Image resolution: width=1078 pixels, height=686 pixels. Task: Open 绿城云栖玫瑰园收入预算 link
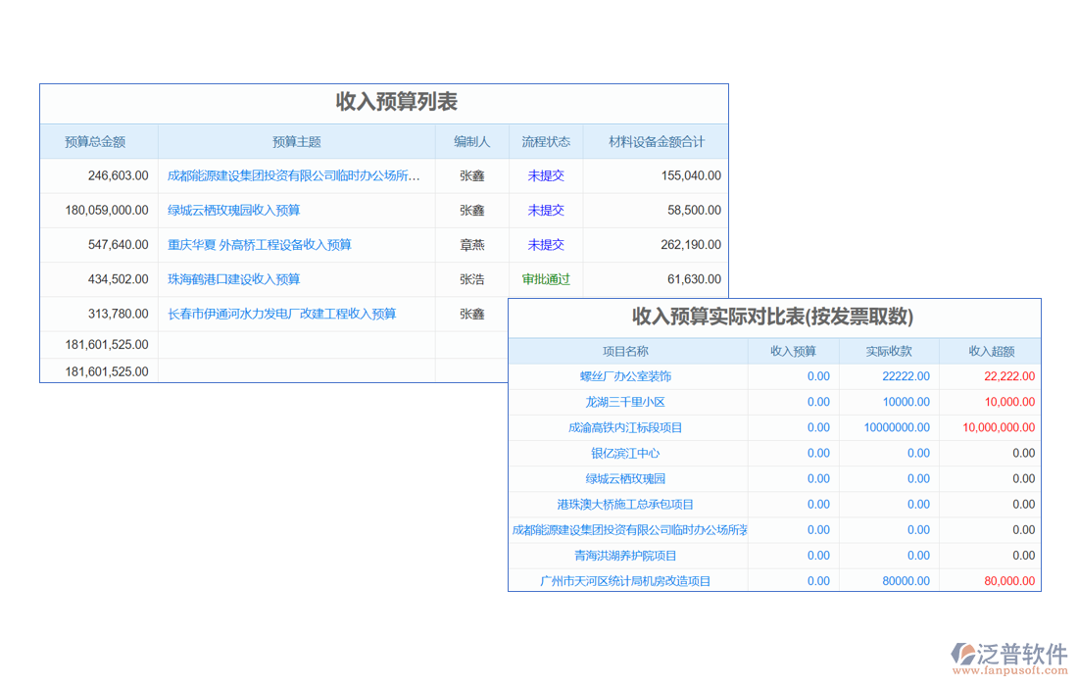click(234, 211)
